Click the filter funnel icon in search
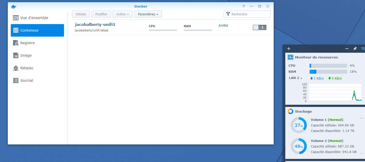365x162 pixels. 228,14
